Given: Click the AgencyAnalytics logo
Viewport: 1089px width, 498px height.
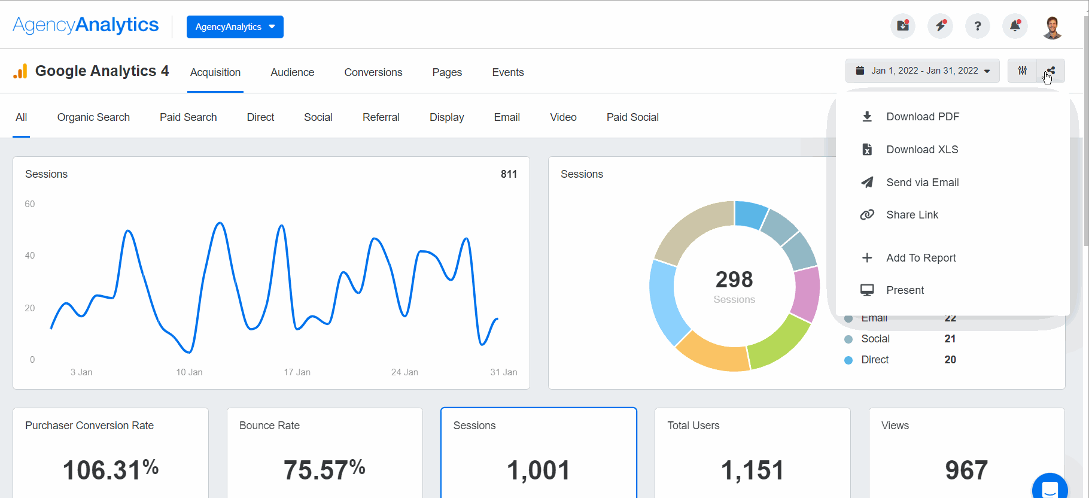Looking at the screenshot, I should (x=86, y=25).
